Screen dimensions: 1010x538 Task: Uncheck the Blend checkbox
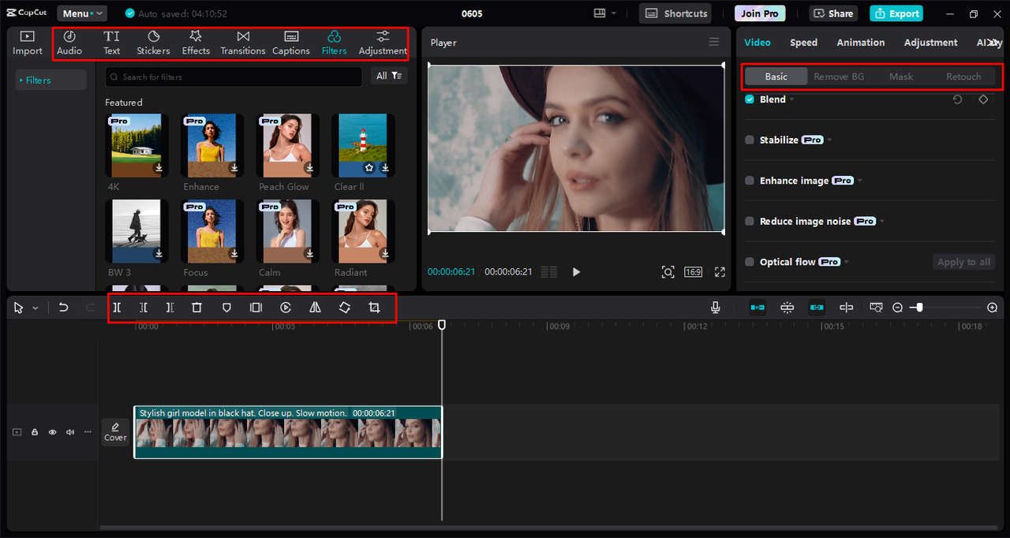(750, 99)
